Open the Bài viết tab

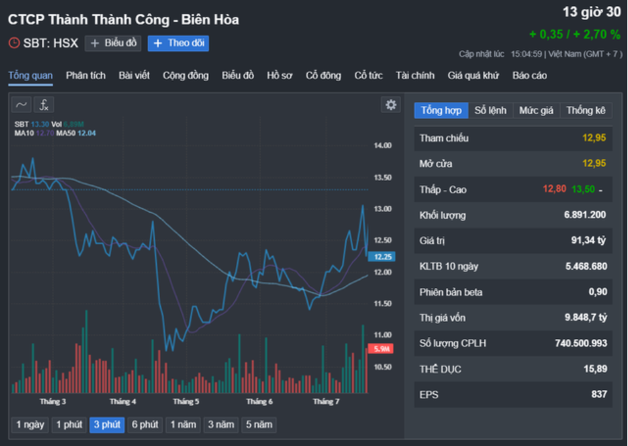click(x=134, y=76)
